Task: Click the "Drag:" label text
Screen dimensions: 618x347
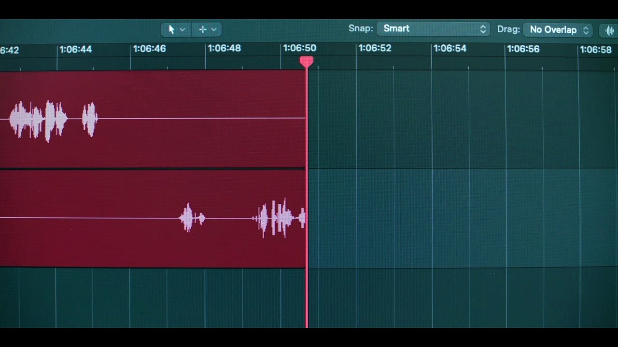Action: pyautogui.click(x=508, y=29)
